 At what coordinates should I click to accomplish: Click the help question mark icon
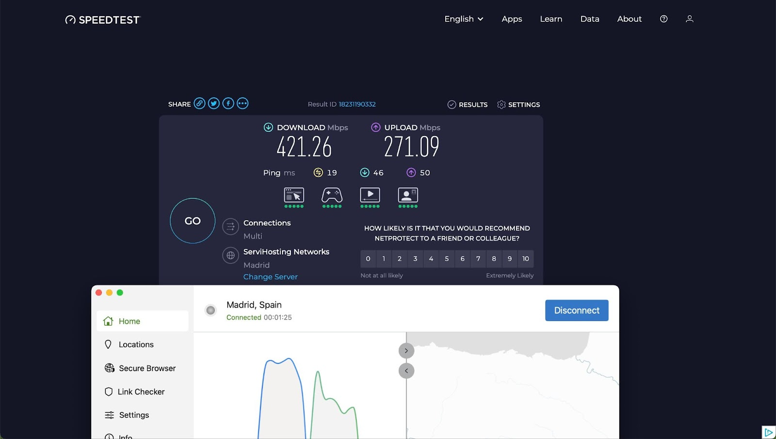point(664,19)
